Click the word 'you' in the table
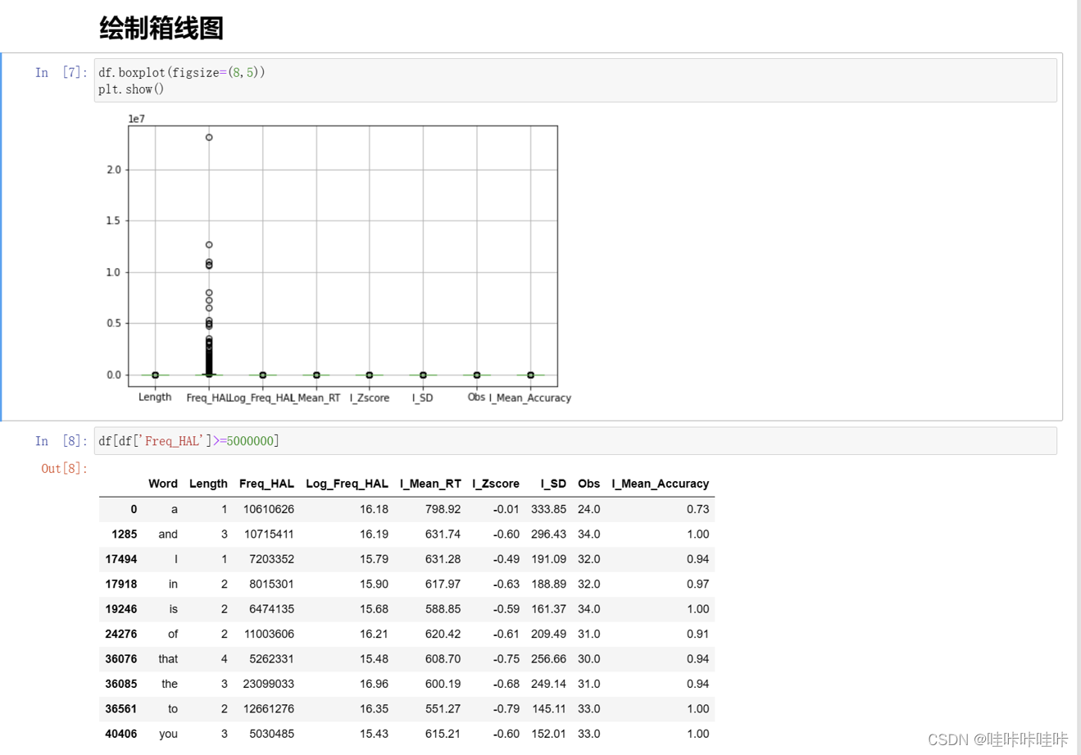The image size is (1081, 755). (169, 734)
